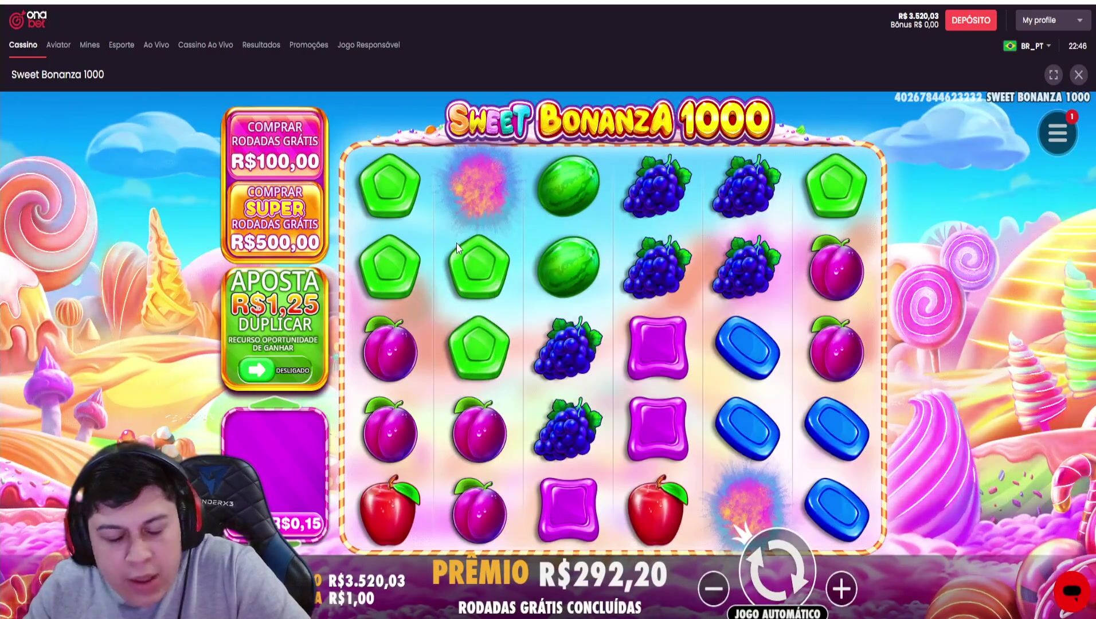Screen dimensions: 1096x619
Task: Go to the Cassino Ao Vivo tab
Action: [x=205, y=45]
